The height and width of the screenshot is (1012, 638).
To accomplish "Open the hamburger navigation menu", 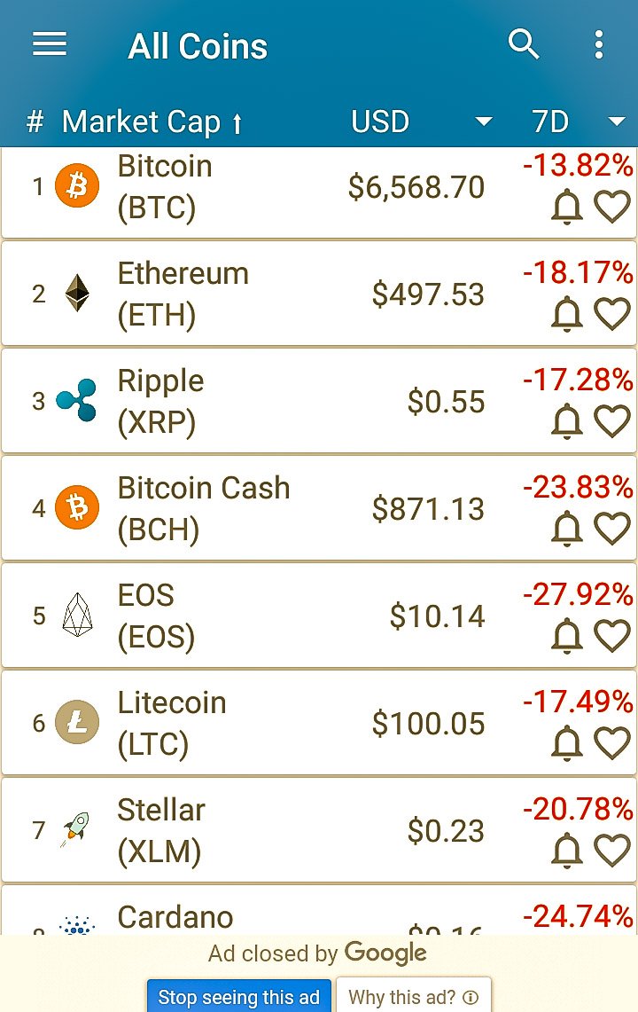I will pos(50,44).
